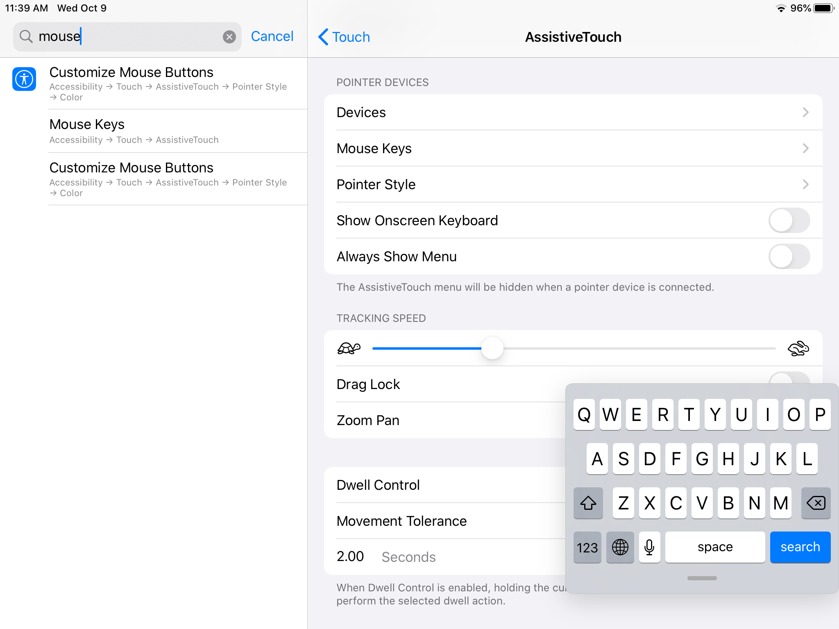Screen dimensions: 839x629
Task: Tap the rabbit fast-speed icon
Action: [x=798, y=348]
